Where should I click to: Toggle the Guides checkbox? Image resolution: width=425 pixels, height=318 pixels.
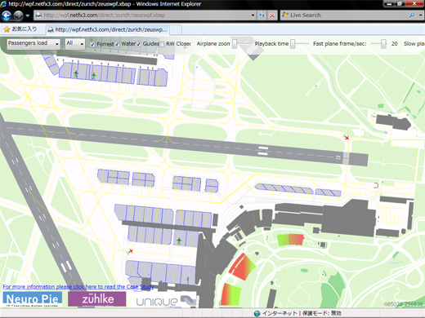coord(139,44)
